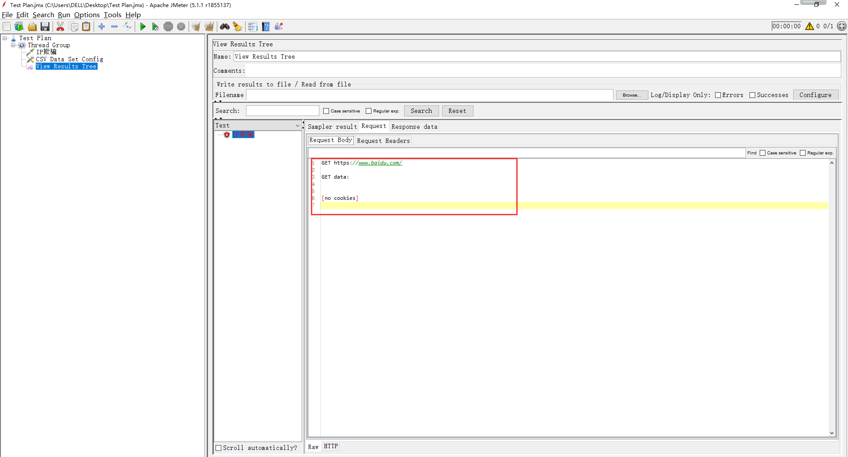Enable Scroll automatically checkbox
The width and height of the screenshot is (848, 457).
218,448
